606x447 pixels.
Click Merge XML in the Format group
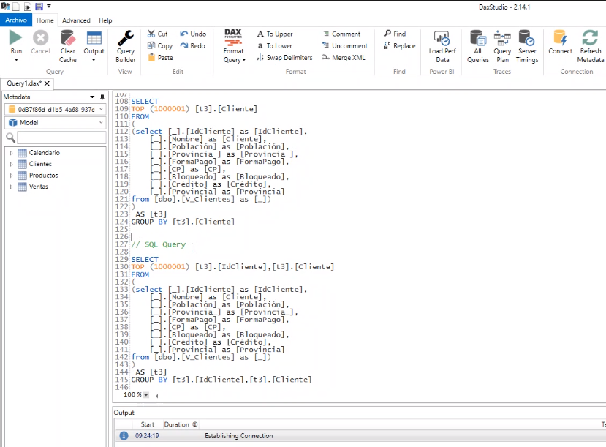[x=344, y=58]
